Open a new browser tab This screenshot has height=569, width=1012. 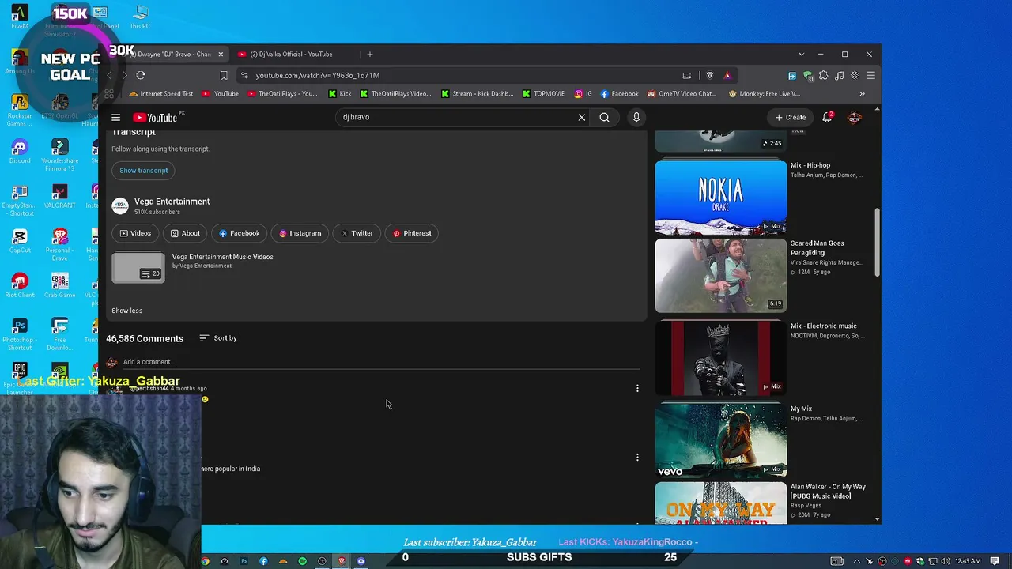click(369, 55)
